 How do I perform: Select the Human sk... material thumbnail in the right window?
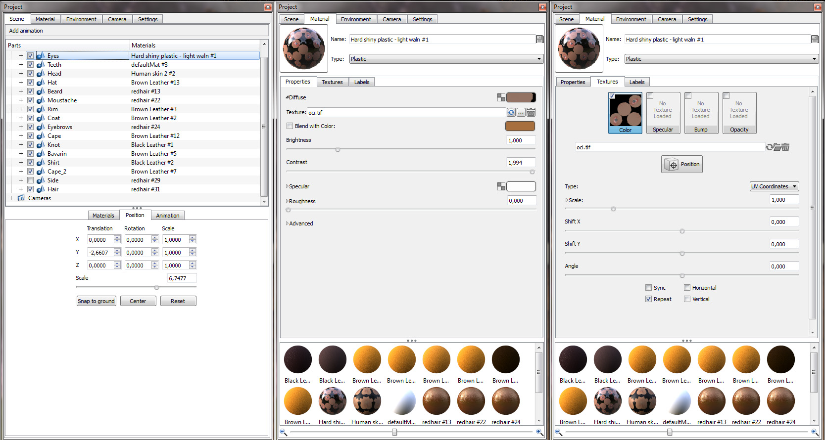click(x=642, y=407)
